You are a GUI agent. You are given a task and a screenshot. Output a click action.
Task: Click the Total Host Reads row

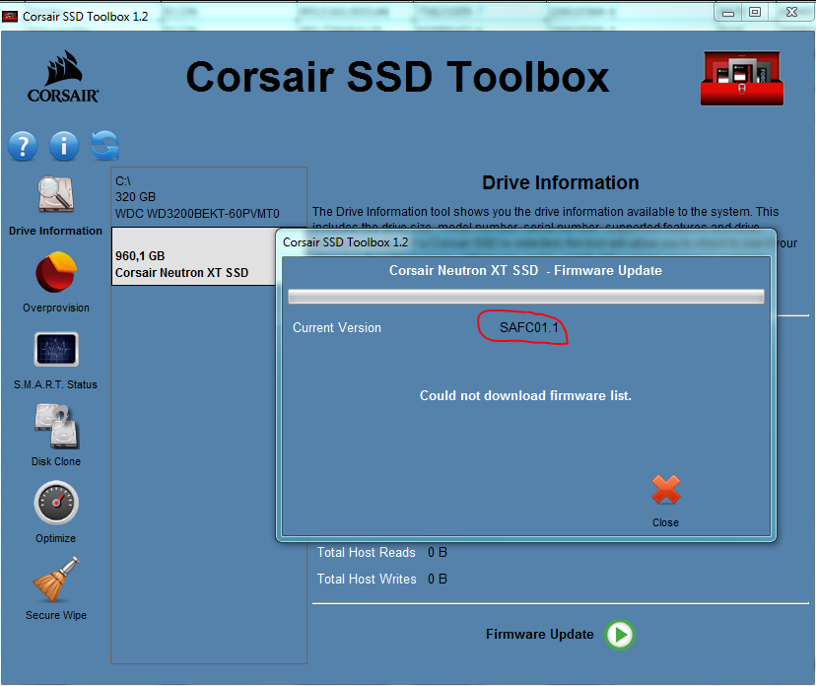point(382,552)
